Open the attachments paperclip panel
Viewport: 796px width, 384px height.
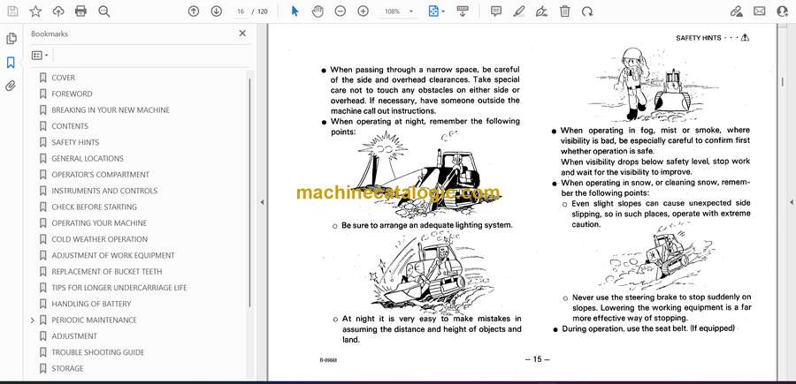point(11,86)
